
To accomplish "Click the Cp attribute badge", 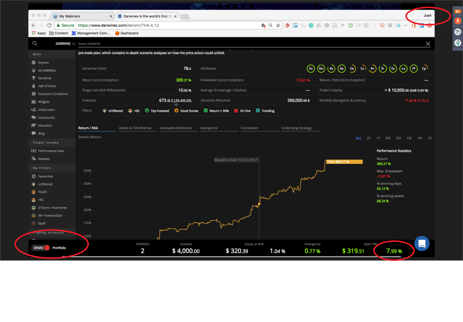I will pyautogui.click(x=424, y=69).
